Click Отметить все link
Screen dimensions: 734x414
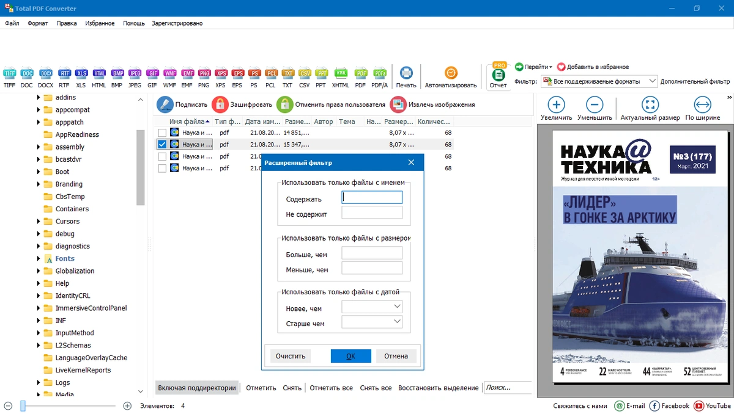tap(331, 388)
